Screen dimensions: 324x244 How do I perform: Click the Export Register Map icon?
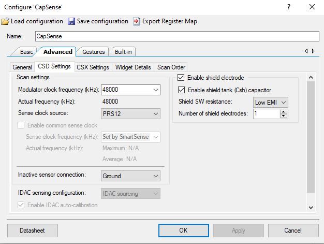(x=136, y=21)
